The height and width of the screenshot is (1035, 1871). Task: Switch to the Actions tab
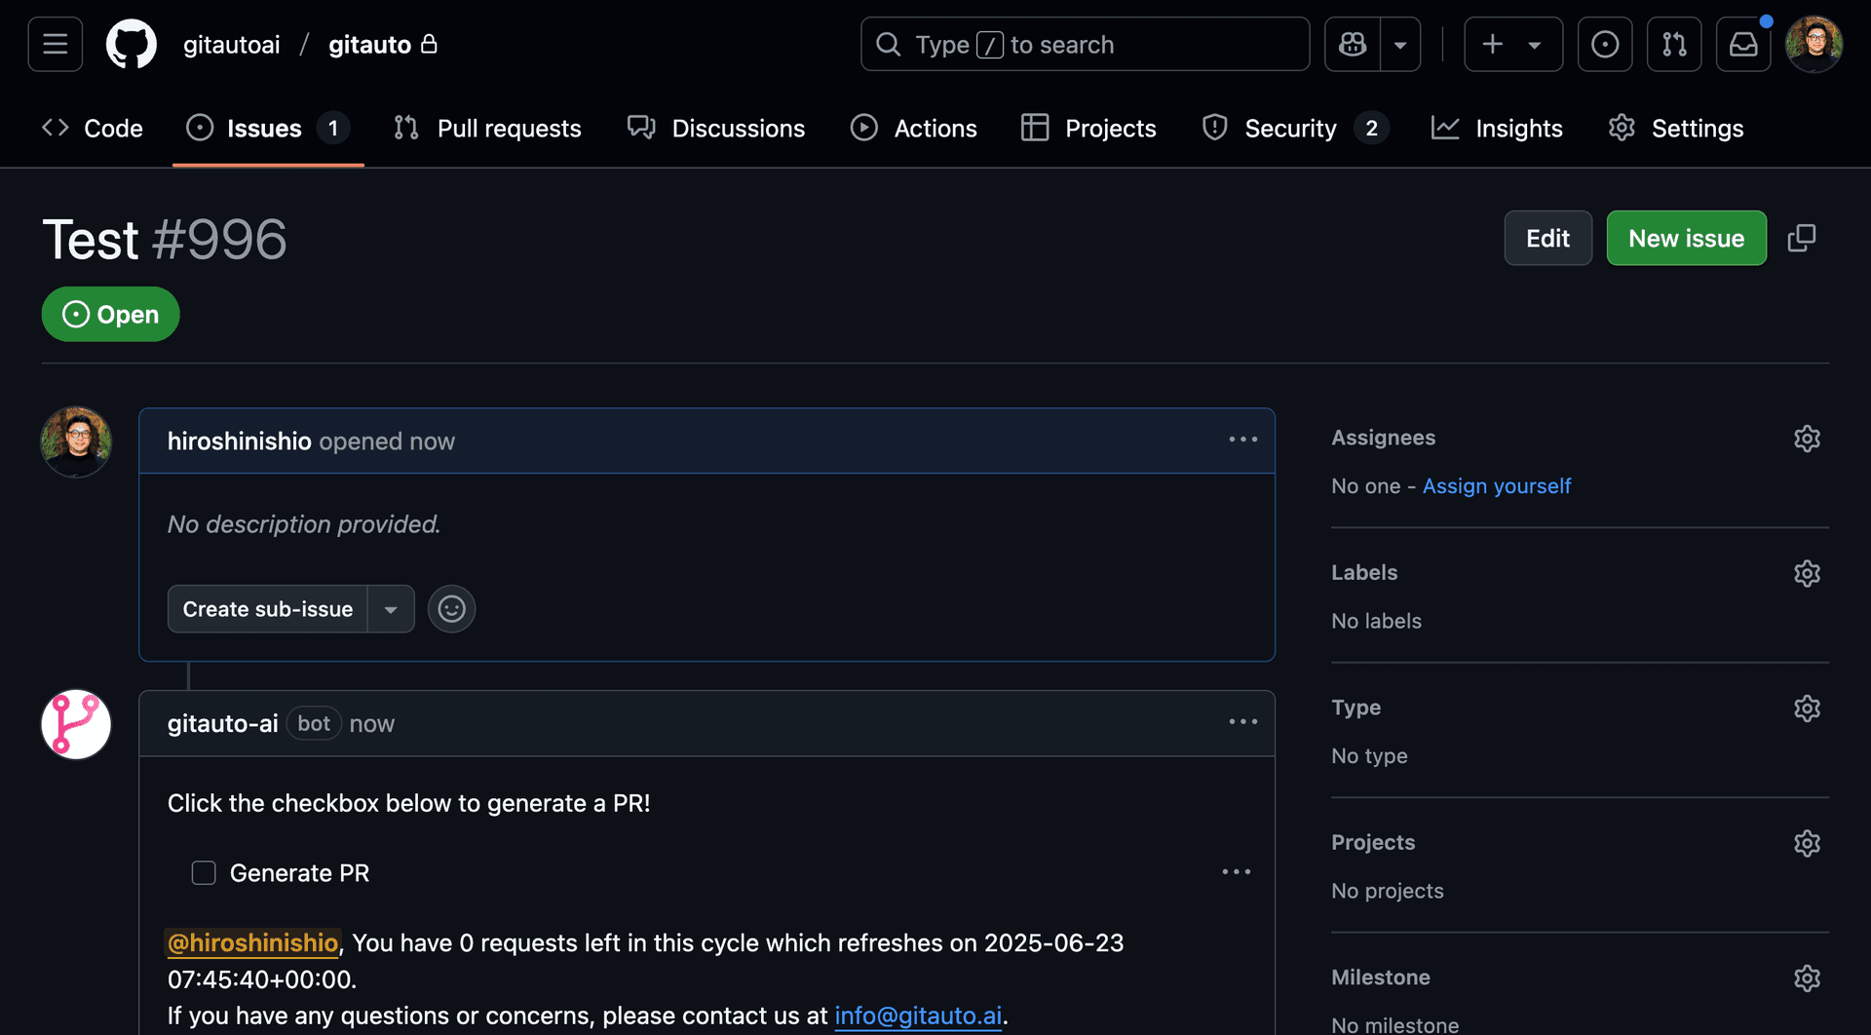click(x=913, y=128)
